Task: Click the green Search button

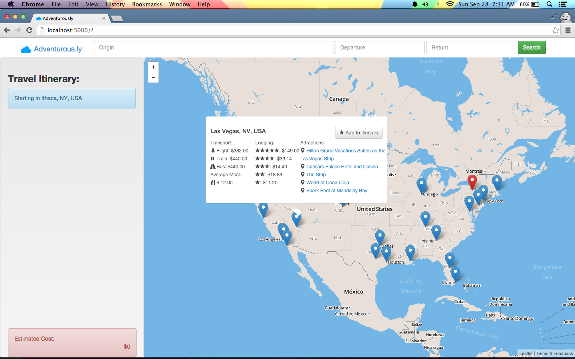Action: (x=531, y=47)
